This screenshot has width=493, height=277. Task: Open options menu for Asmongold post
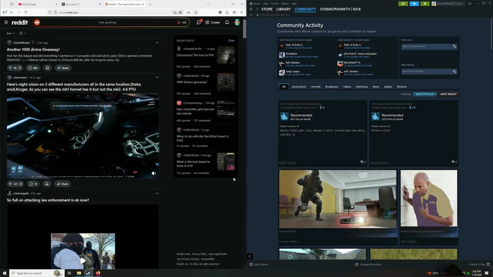pyautogui.click(x=157, y=194)
